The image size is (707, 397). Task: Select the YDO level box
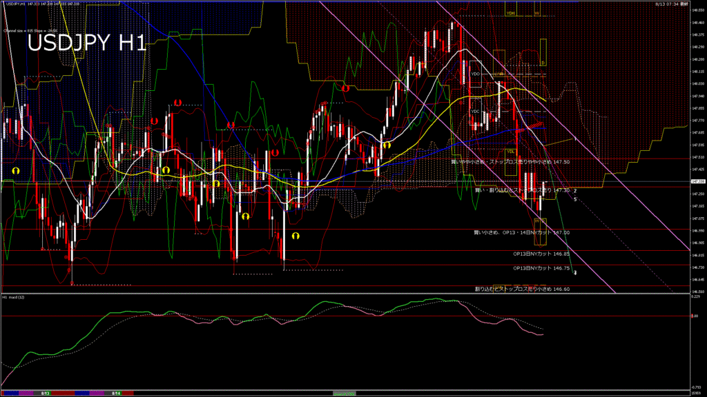click(475, 74)
